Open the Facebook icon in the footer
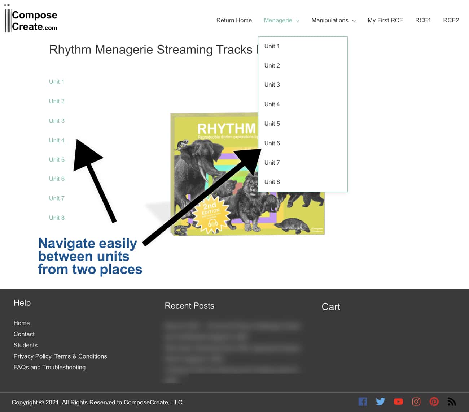The image size is (469, 412). (x=363, y=402)
